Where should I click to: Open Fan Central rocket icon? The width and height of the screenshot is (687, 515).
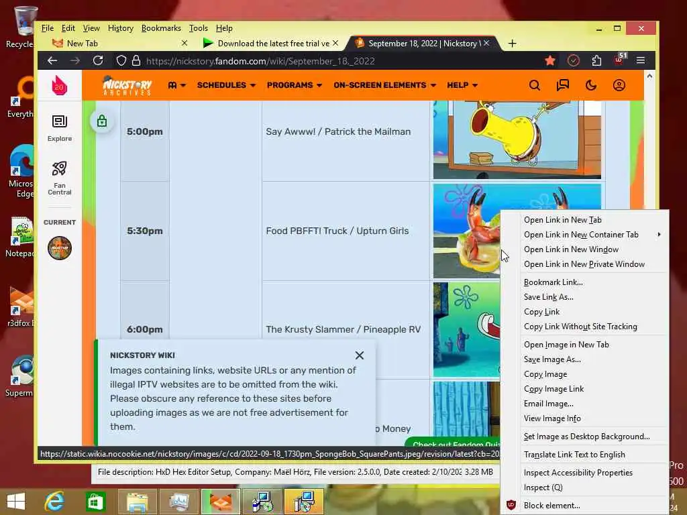pyautogui.click(x=60, y=178)
